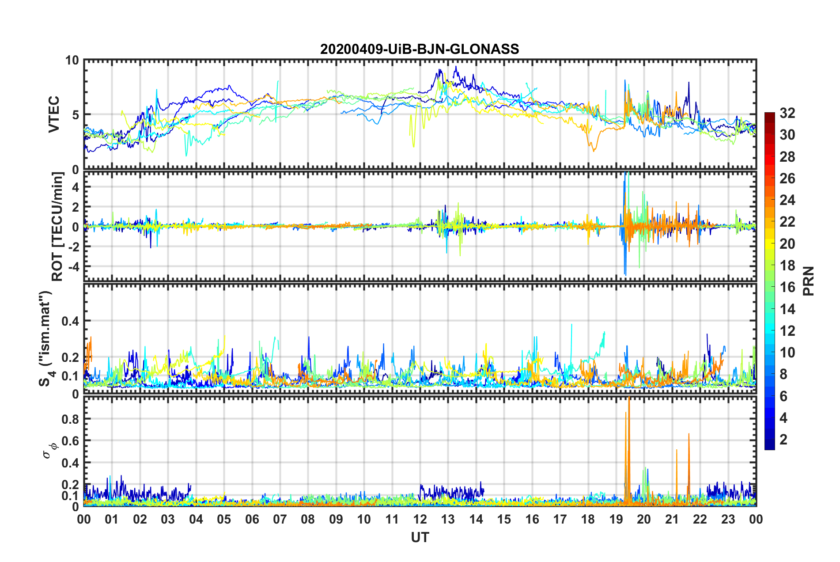Screen dimensions: 840x562
Task: Click the plot title 20200409-UiB-BJN-GLONASS
Action: (420, 49)
